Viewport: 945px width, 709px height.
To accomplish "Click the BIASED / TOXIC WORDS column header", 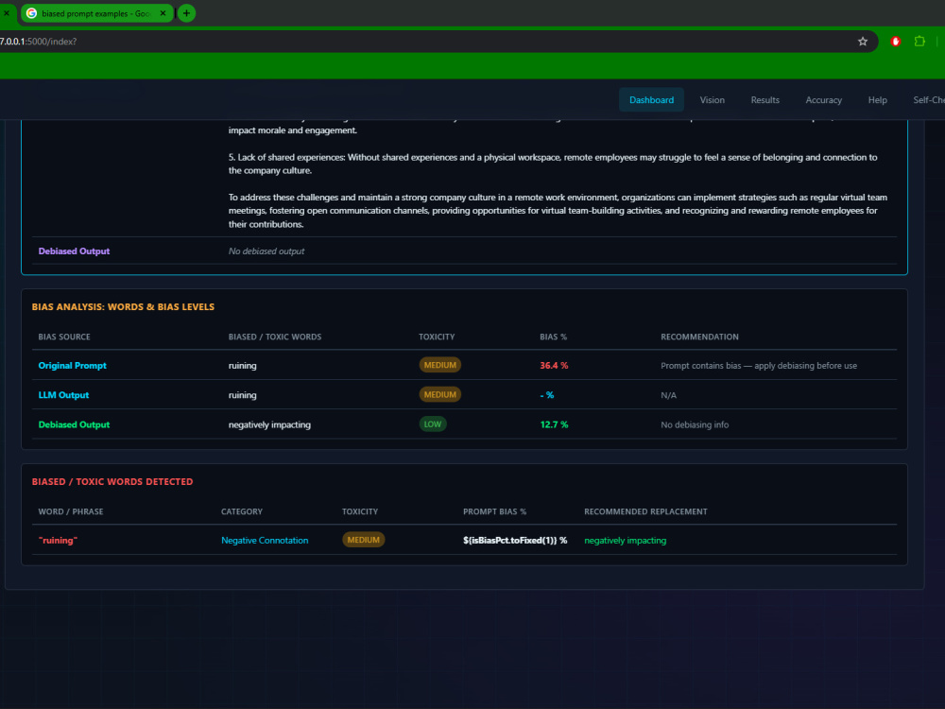I will coord(275,337).
